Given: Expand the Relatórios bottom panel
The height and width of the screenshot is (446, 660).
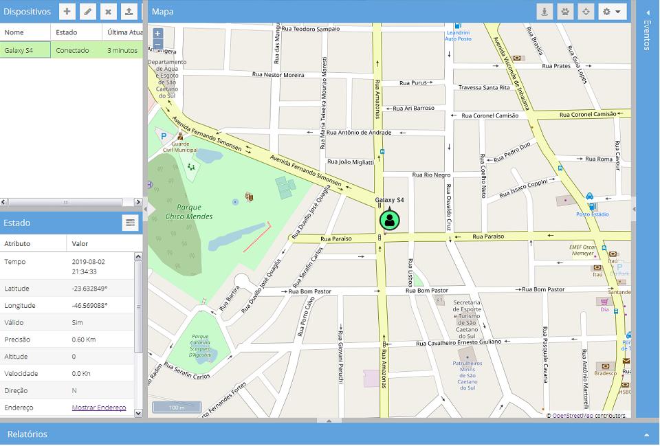Looking at the screenshot, I should [x=646, y=434].
